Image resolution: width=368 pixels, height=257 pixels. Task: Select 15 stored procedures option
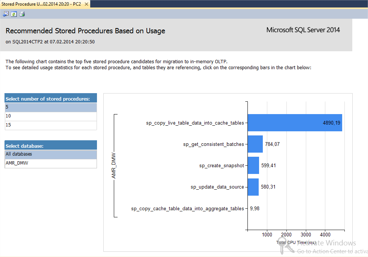pos(51,125)
